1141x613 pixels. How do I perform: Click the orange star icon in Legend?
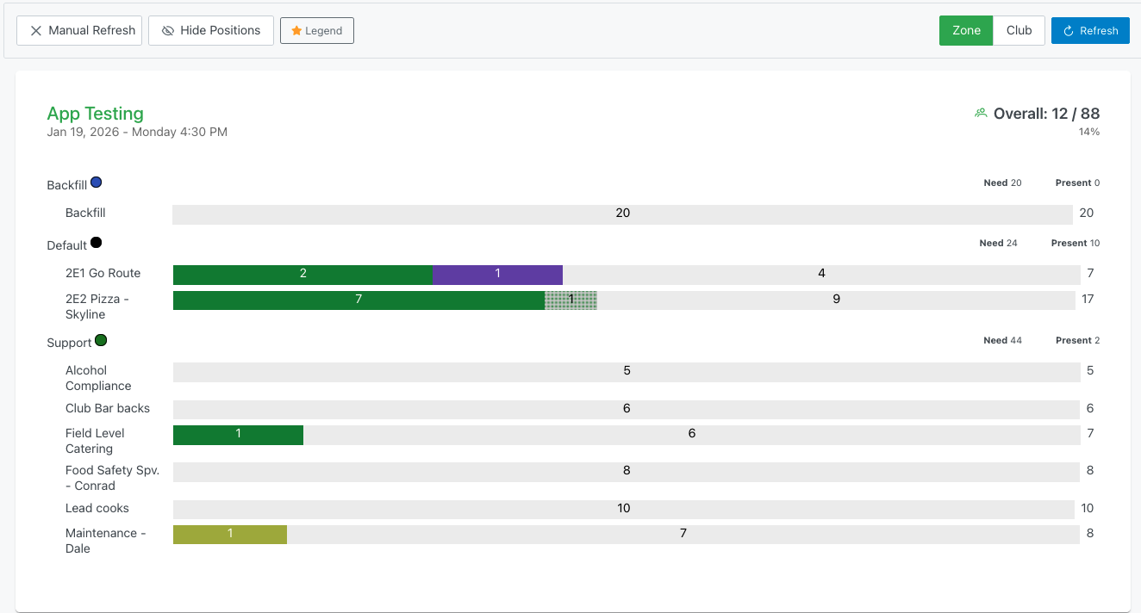(297, 30)
